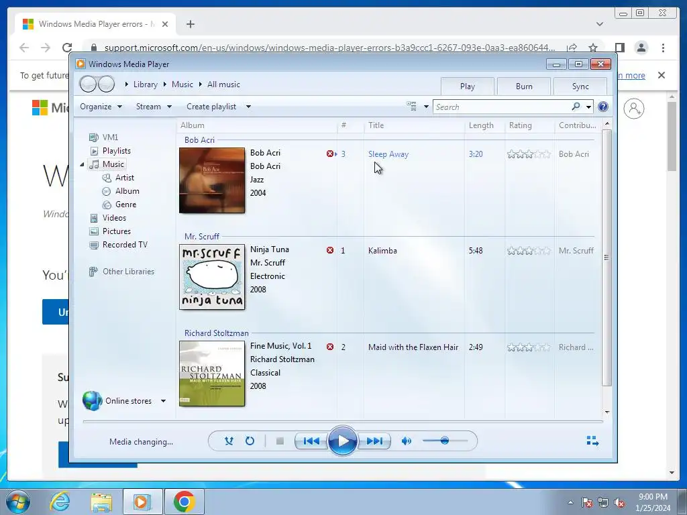Viewport: 687px width, 515px height.
Task: Mute the player volume speaker icon
Action: [407, 441]
